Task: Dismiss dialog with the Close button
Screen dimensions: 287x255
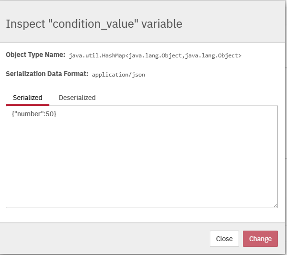Action: pyautogui.click(x=224, y=239)
